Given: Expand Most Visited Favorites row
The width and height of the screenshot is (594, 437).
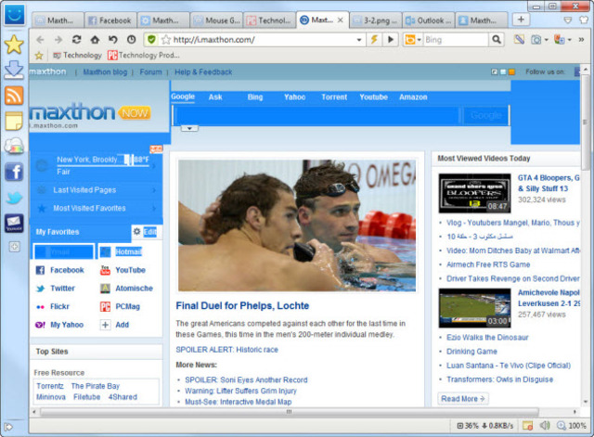Looking at the screenshot, I should [x=97, y=208].
